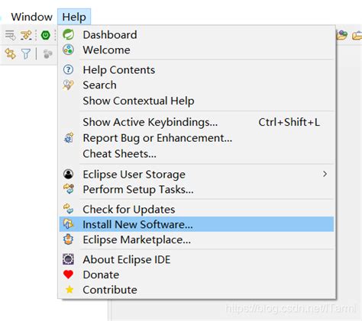Click the Spring leaf icon beside Dashboard

pos(68,34)
